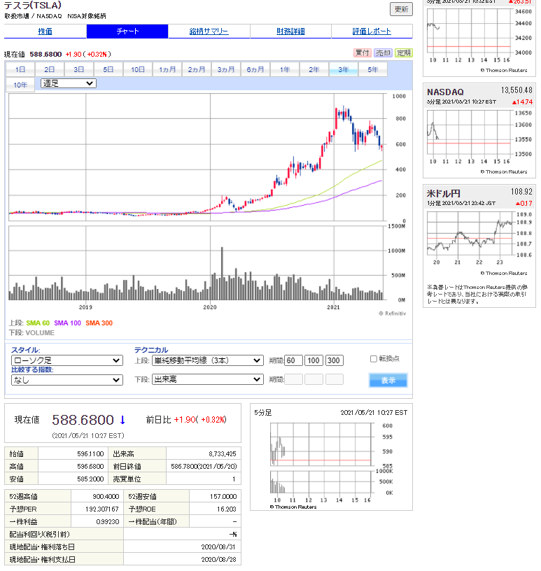Open the ローソク足 style dropdown
The image size is (541, 571).
(x=67, y=360)
